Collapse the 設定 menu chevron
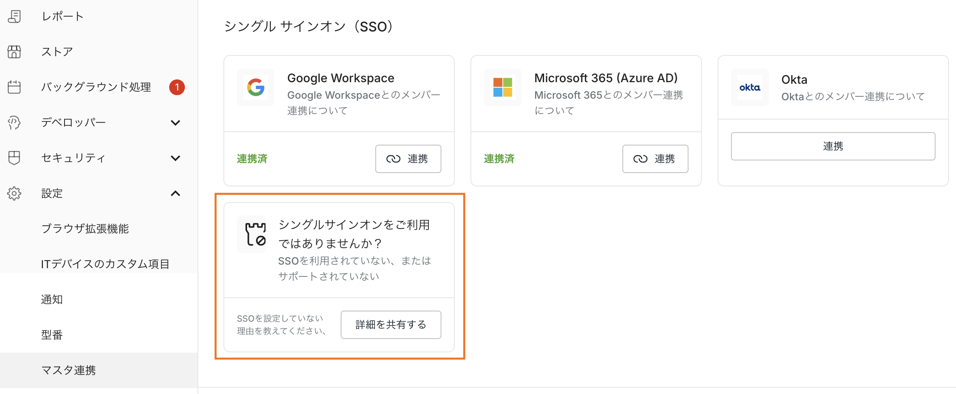The width and height of the screenshot is (956, 394). 175,193
